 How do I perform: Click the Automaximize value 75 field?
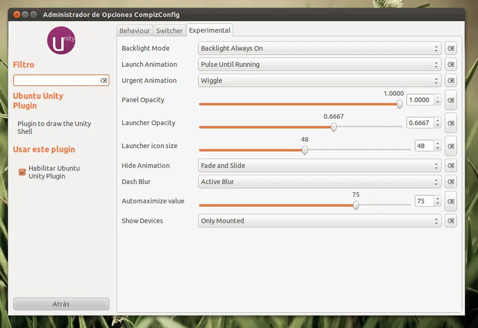pyautogui.click(x=425, y=201)
